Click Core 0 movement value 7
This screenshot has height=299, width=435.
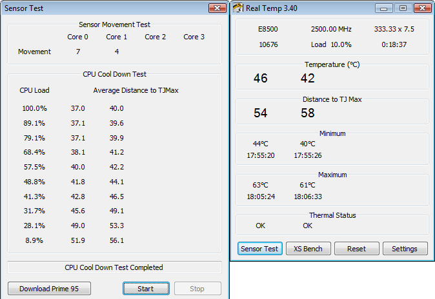pyautogui.click(x=78, y=52)
